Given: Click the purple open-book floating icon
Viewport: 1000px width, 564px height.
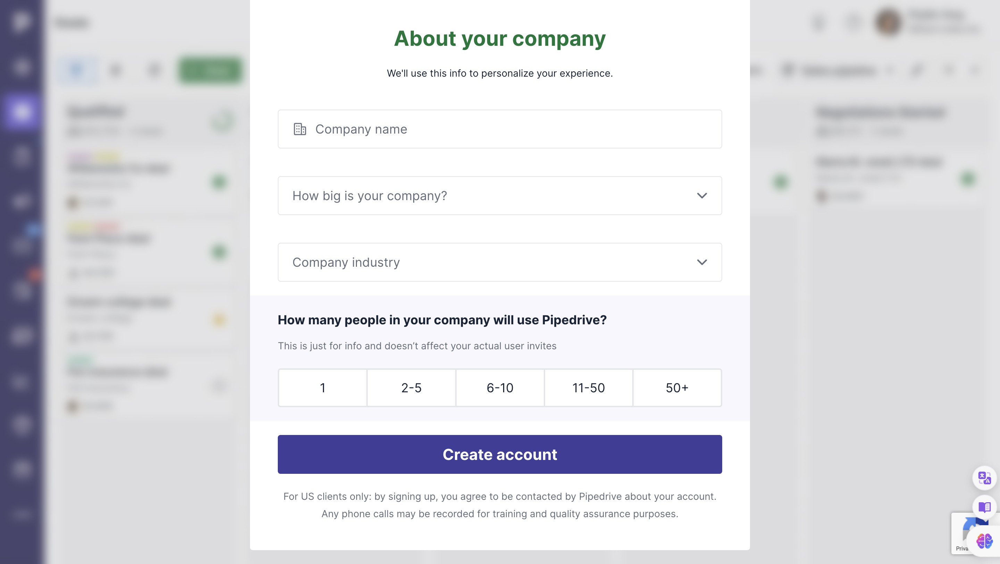Looking at the screenshot, I should (984, 507).
